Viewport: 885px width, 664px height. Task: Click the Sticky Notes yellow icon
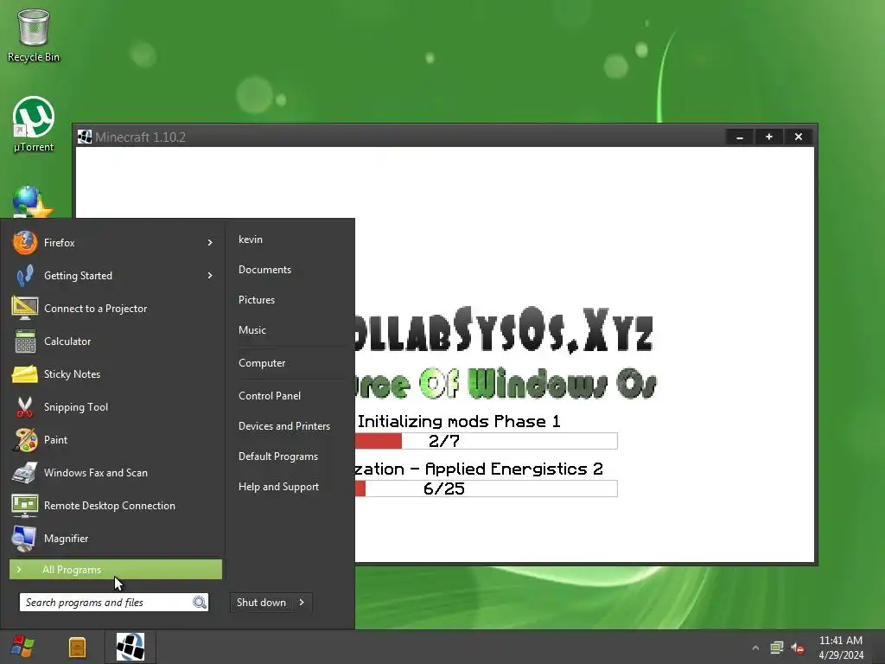(25, 374)
